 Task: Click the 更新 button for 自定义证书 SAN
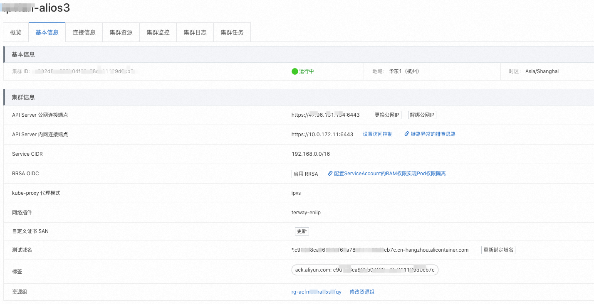tap(302, 231)
